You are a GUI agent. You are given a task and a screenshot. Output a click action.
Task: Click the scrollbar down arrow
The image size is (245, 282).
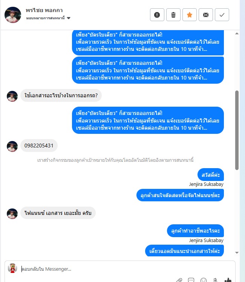237,253
